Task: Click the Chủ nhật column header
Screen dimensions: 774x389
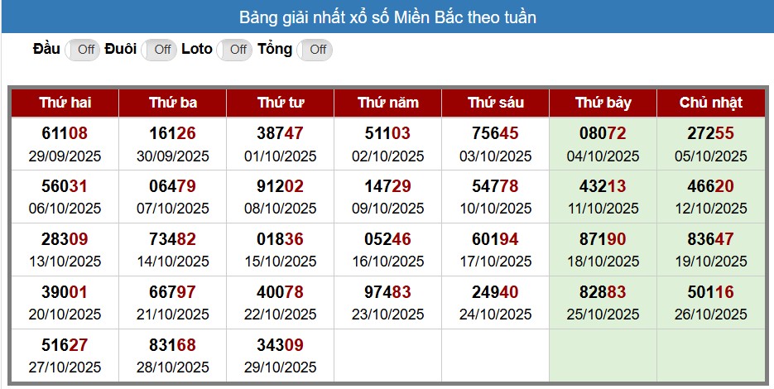Action: coord(711,103)
